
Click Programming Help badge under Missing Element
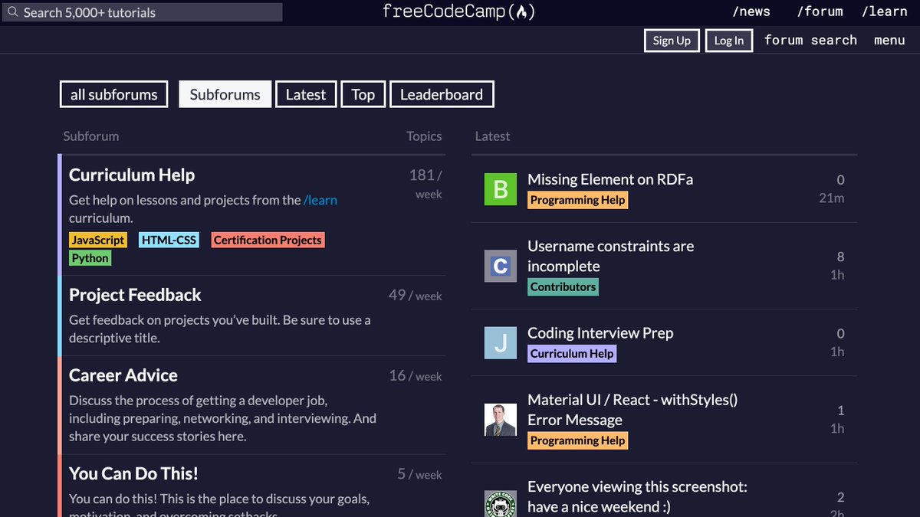click(x=578, y=200)
